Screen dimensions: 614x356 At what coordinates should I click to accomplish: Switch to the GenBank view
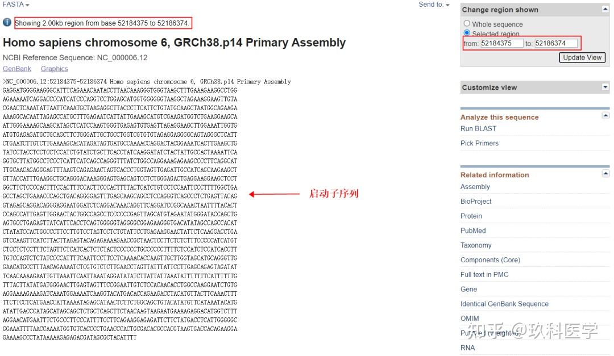click(17, 69)
